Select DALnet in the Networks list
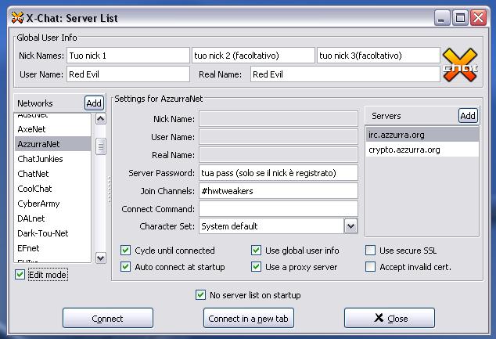Screen dimensions: 496x339 coord(33,218)
